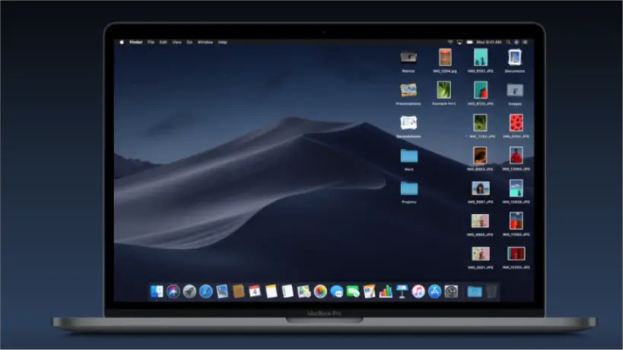Viewport: 623px width, 350px height.
Task: Select the Projects folder on desktop
Action: (408, 189)
